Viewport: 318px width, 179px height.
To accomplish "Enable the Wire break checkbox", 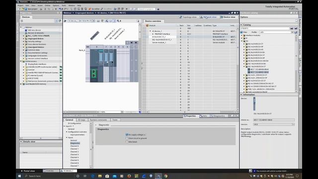I will (x=127, y=142).
